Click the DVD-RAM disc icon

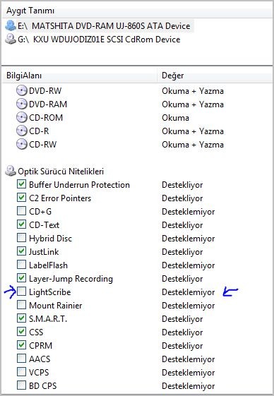21,104
